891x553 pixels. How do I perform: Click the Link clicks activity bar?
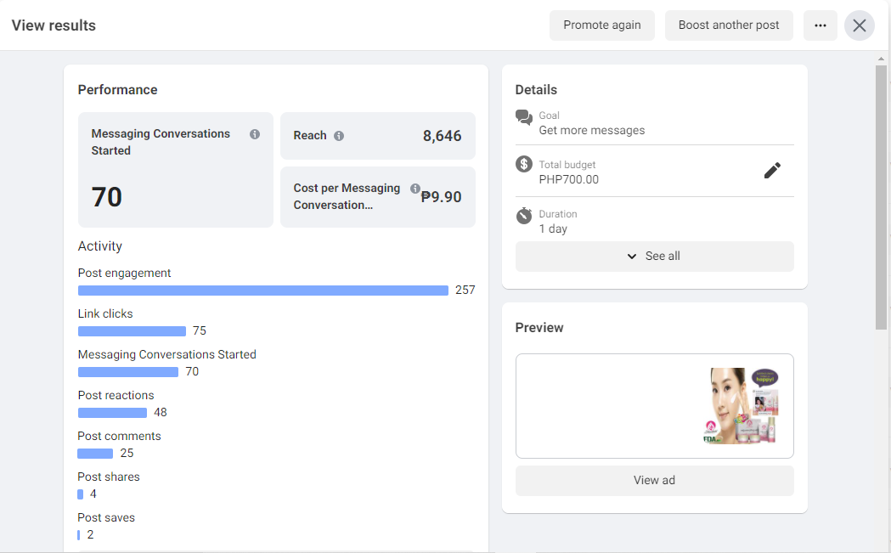[132, 331]
